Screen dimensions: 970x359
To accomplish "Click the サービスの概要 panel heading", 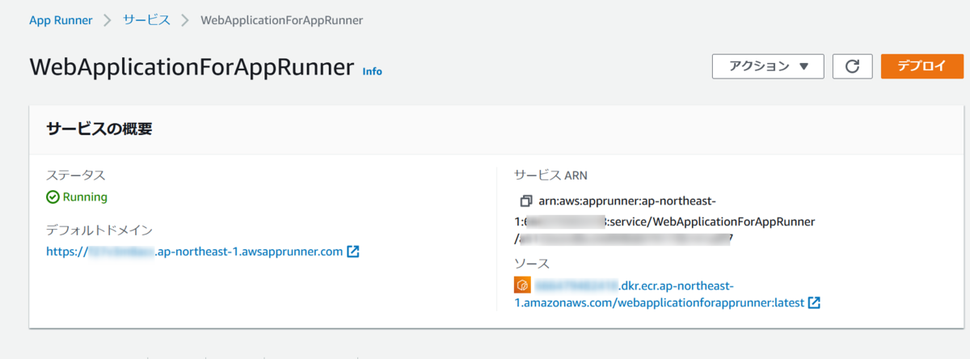I will [99, 129].
